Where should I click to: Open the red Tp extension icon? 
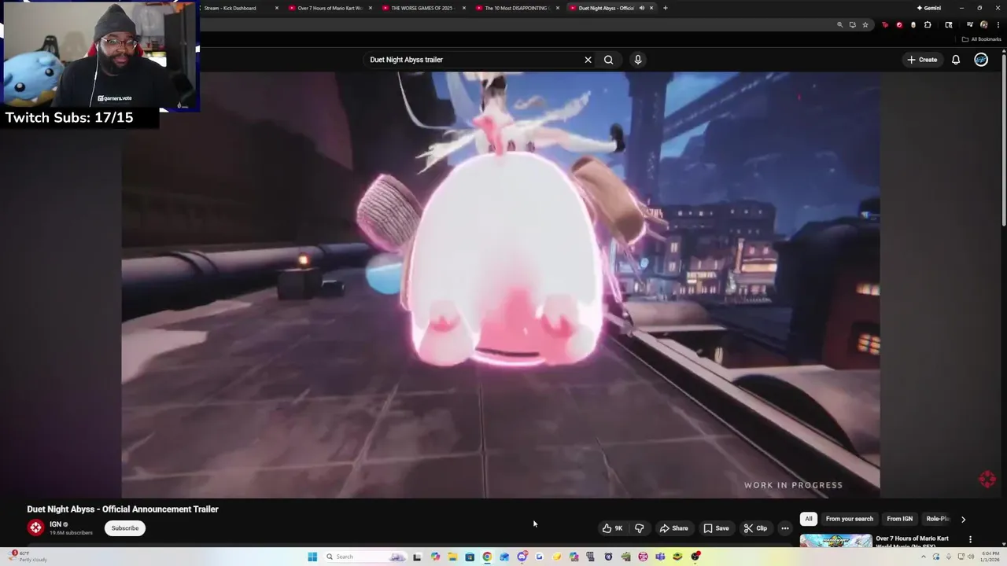(885, 24)
